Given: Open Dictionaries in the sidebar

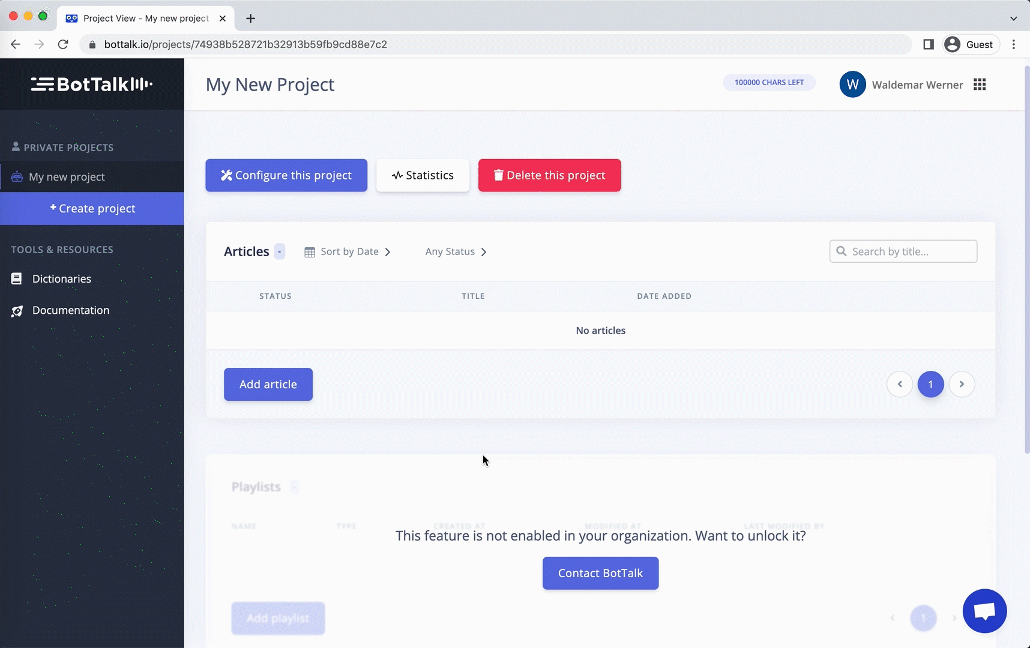Looking at the screenshot, I should point(61,279).
